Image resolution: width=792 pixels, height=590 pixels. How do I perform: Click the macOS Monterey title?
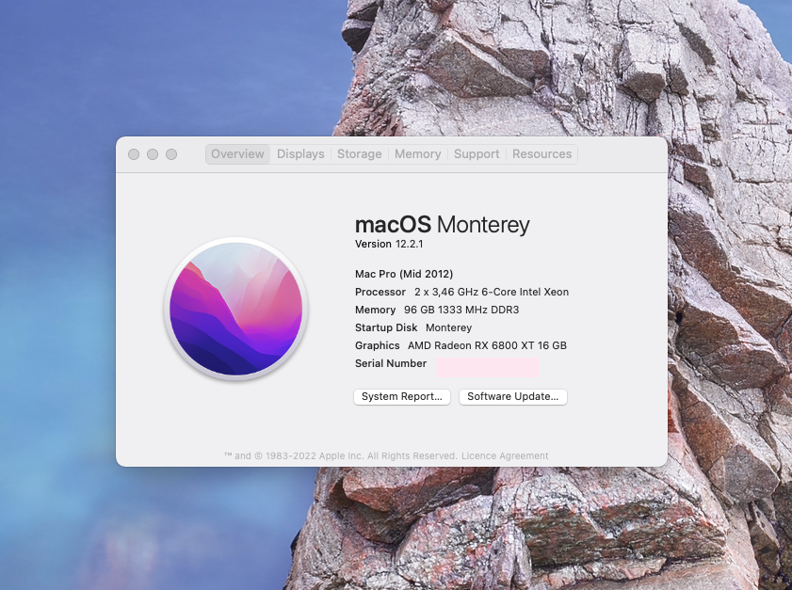pyautogui.click(x=443, y=224)
